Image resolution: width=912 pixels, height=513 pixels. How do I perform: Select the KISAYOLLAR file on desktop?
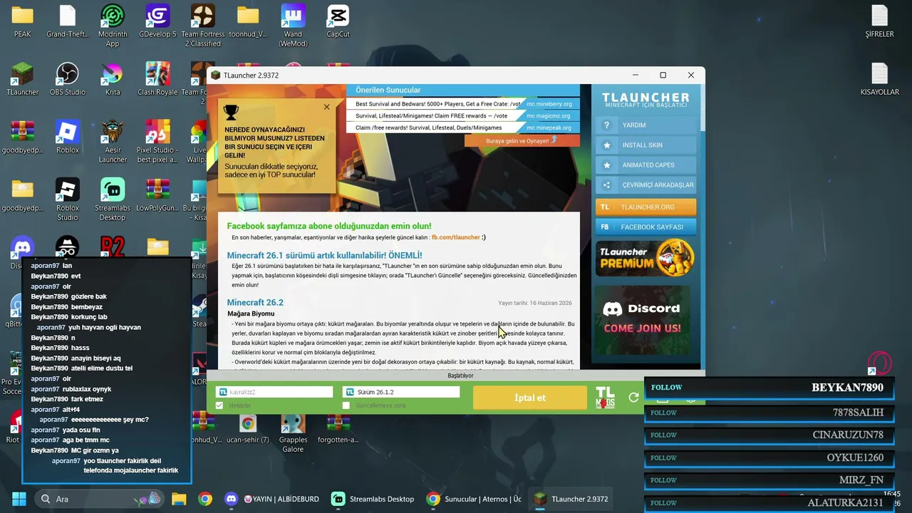tap(879, 79)
